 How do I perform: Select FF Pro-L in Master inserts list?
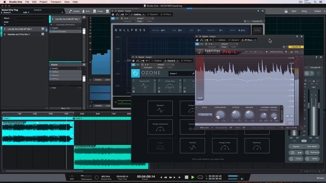pos(65,79)
